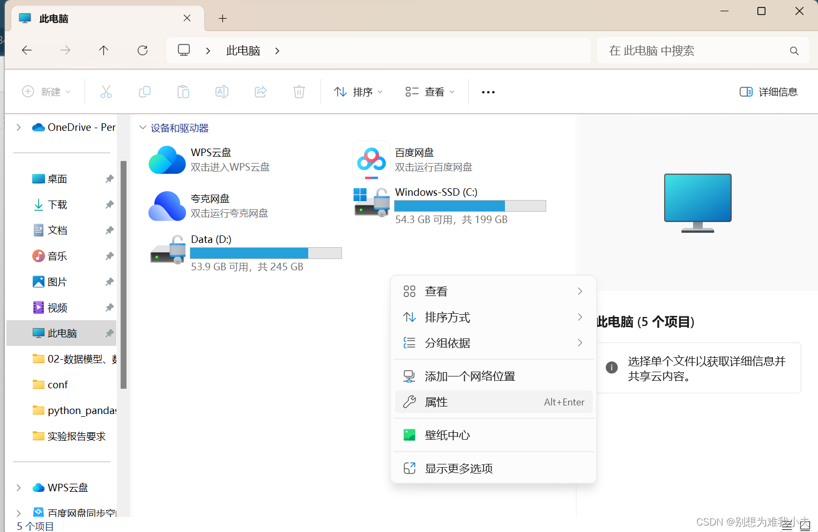Unpin 此电脑 from the sidebar
This screenshot has width=818, height=532.
[x=109, y=333]
